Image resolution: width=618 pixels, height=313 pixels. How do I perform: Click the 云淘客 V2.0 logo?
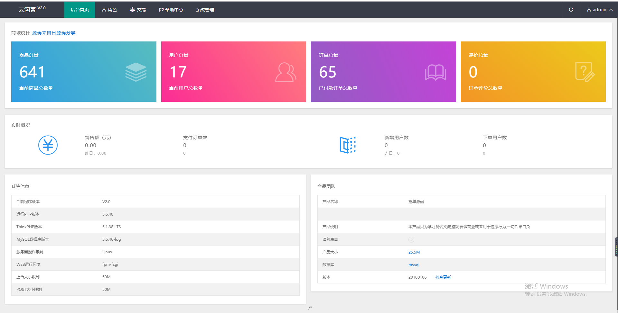pyautogui.click(x=32, y=9)
